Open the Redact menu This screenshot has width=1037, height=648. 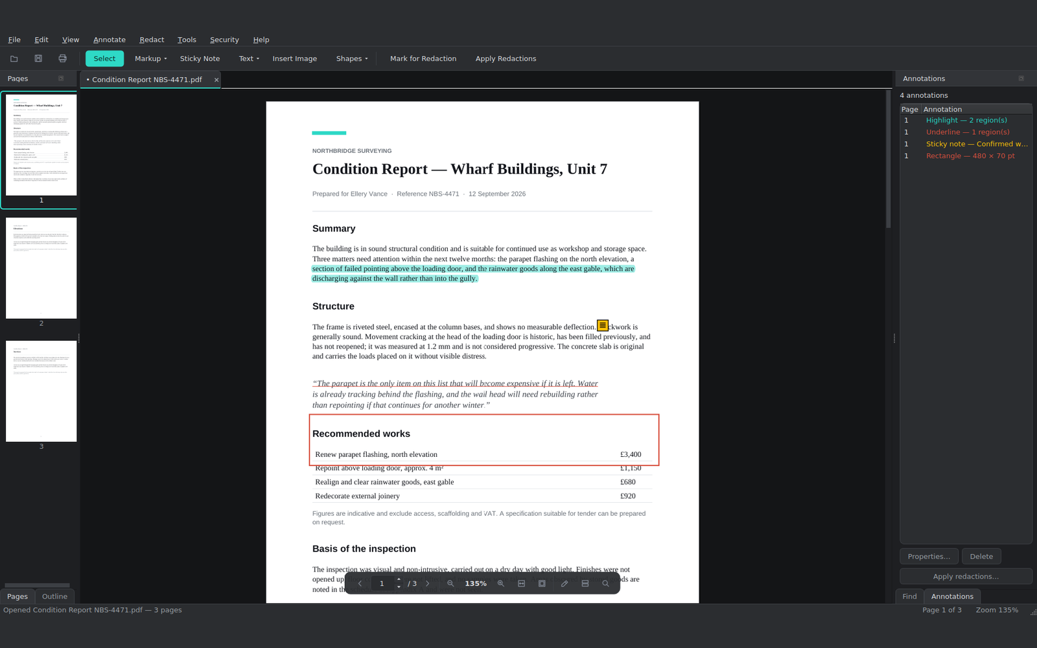pos(152,40)
